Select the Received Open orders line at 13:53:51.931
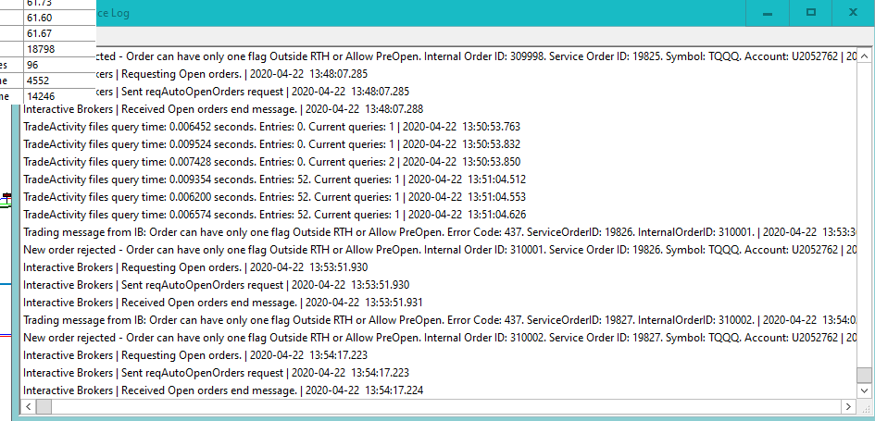This screenshot has width=875, height=421. coord(223,303)
